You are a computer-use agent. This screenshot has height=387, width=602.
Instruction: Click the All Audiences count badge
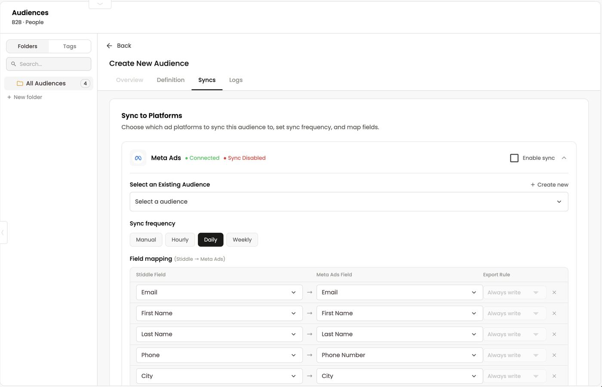(85, 83)
